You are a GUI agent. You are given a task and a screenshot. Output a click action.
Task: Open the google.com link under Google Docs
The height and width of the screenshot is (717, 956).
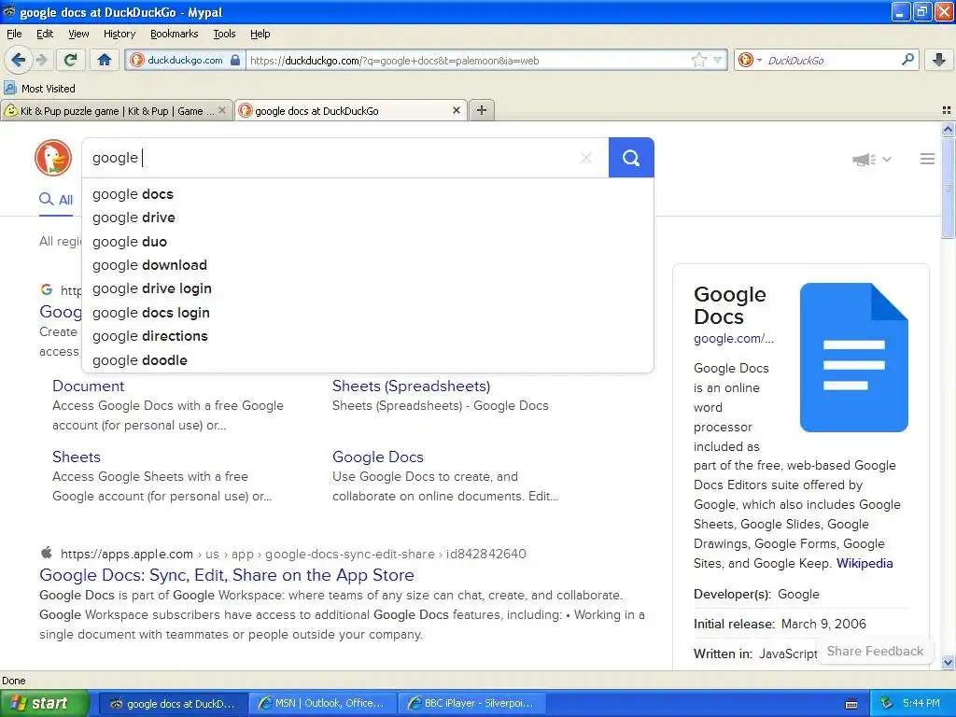click(734, 338)
